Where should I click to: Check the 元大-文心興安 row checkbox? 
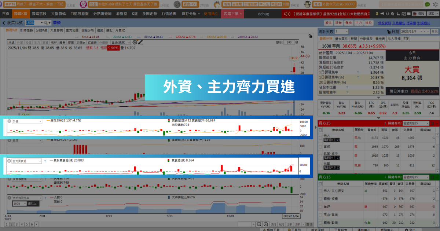pos(320,190)
